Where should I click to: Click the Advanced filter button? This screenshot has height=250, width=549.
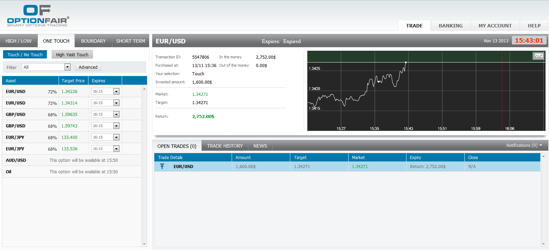pos(88,67)
